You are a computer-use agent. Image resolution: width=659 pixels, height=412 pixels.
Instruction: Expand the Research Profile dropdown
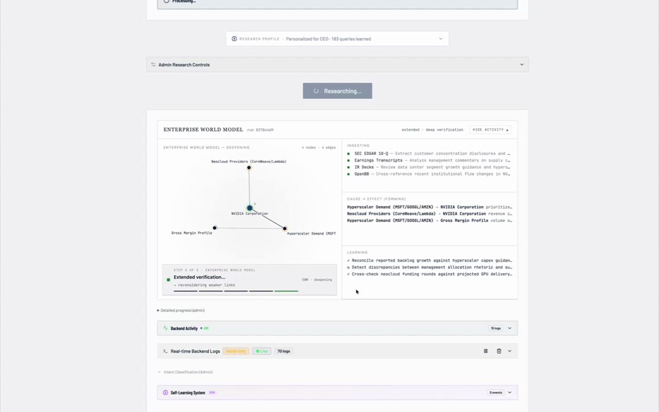point(441,39)
